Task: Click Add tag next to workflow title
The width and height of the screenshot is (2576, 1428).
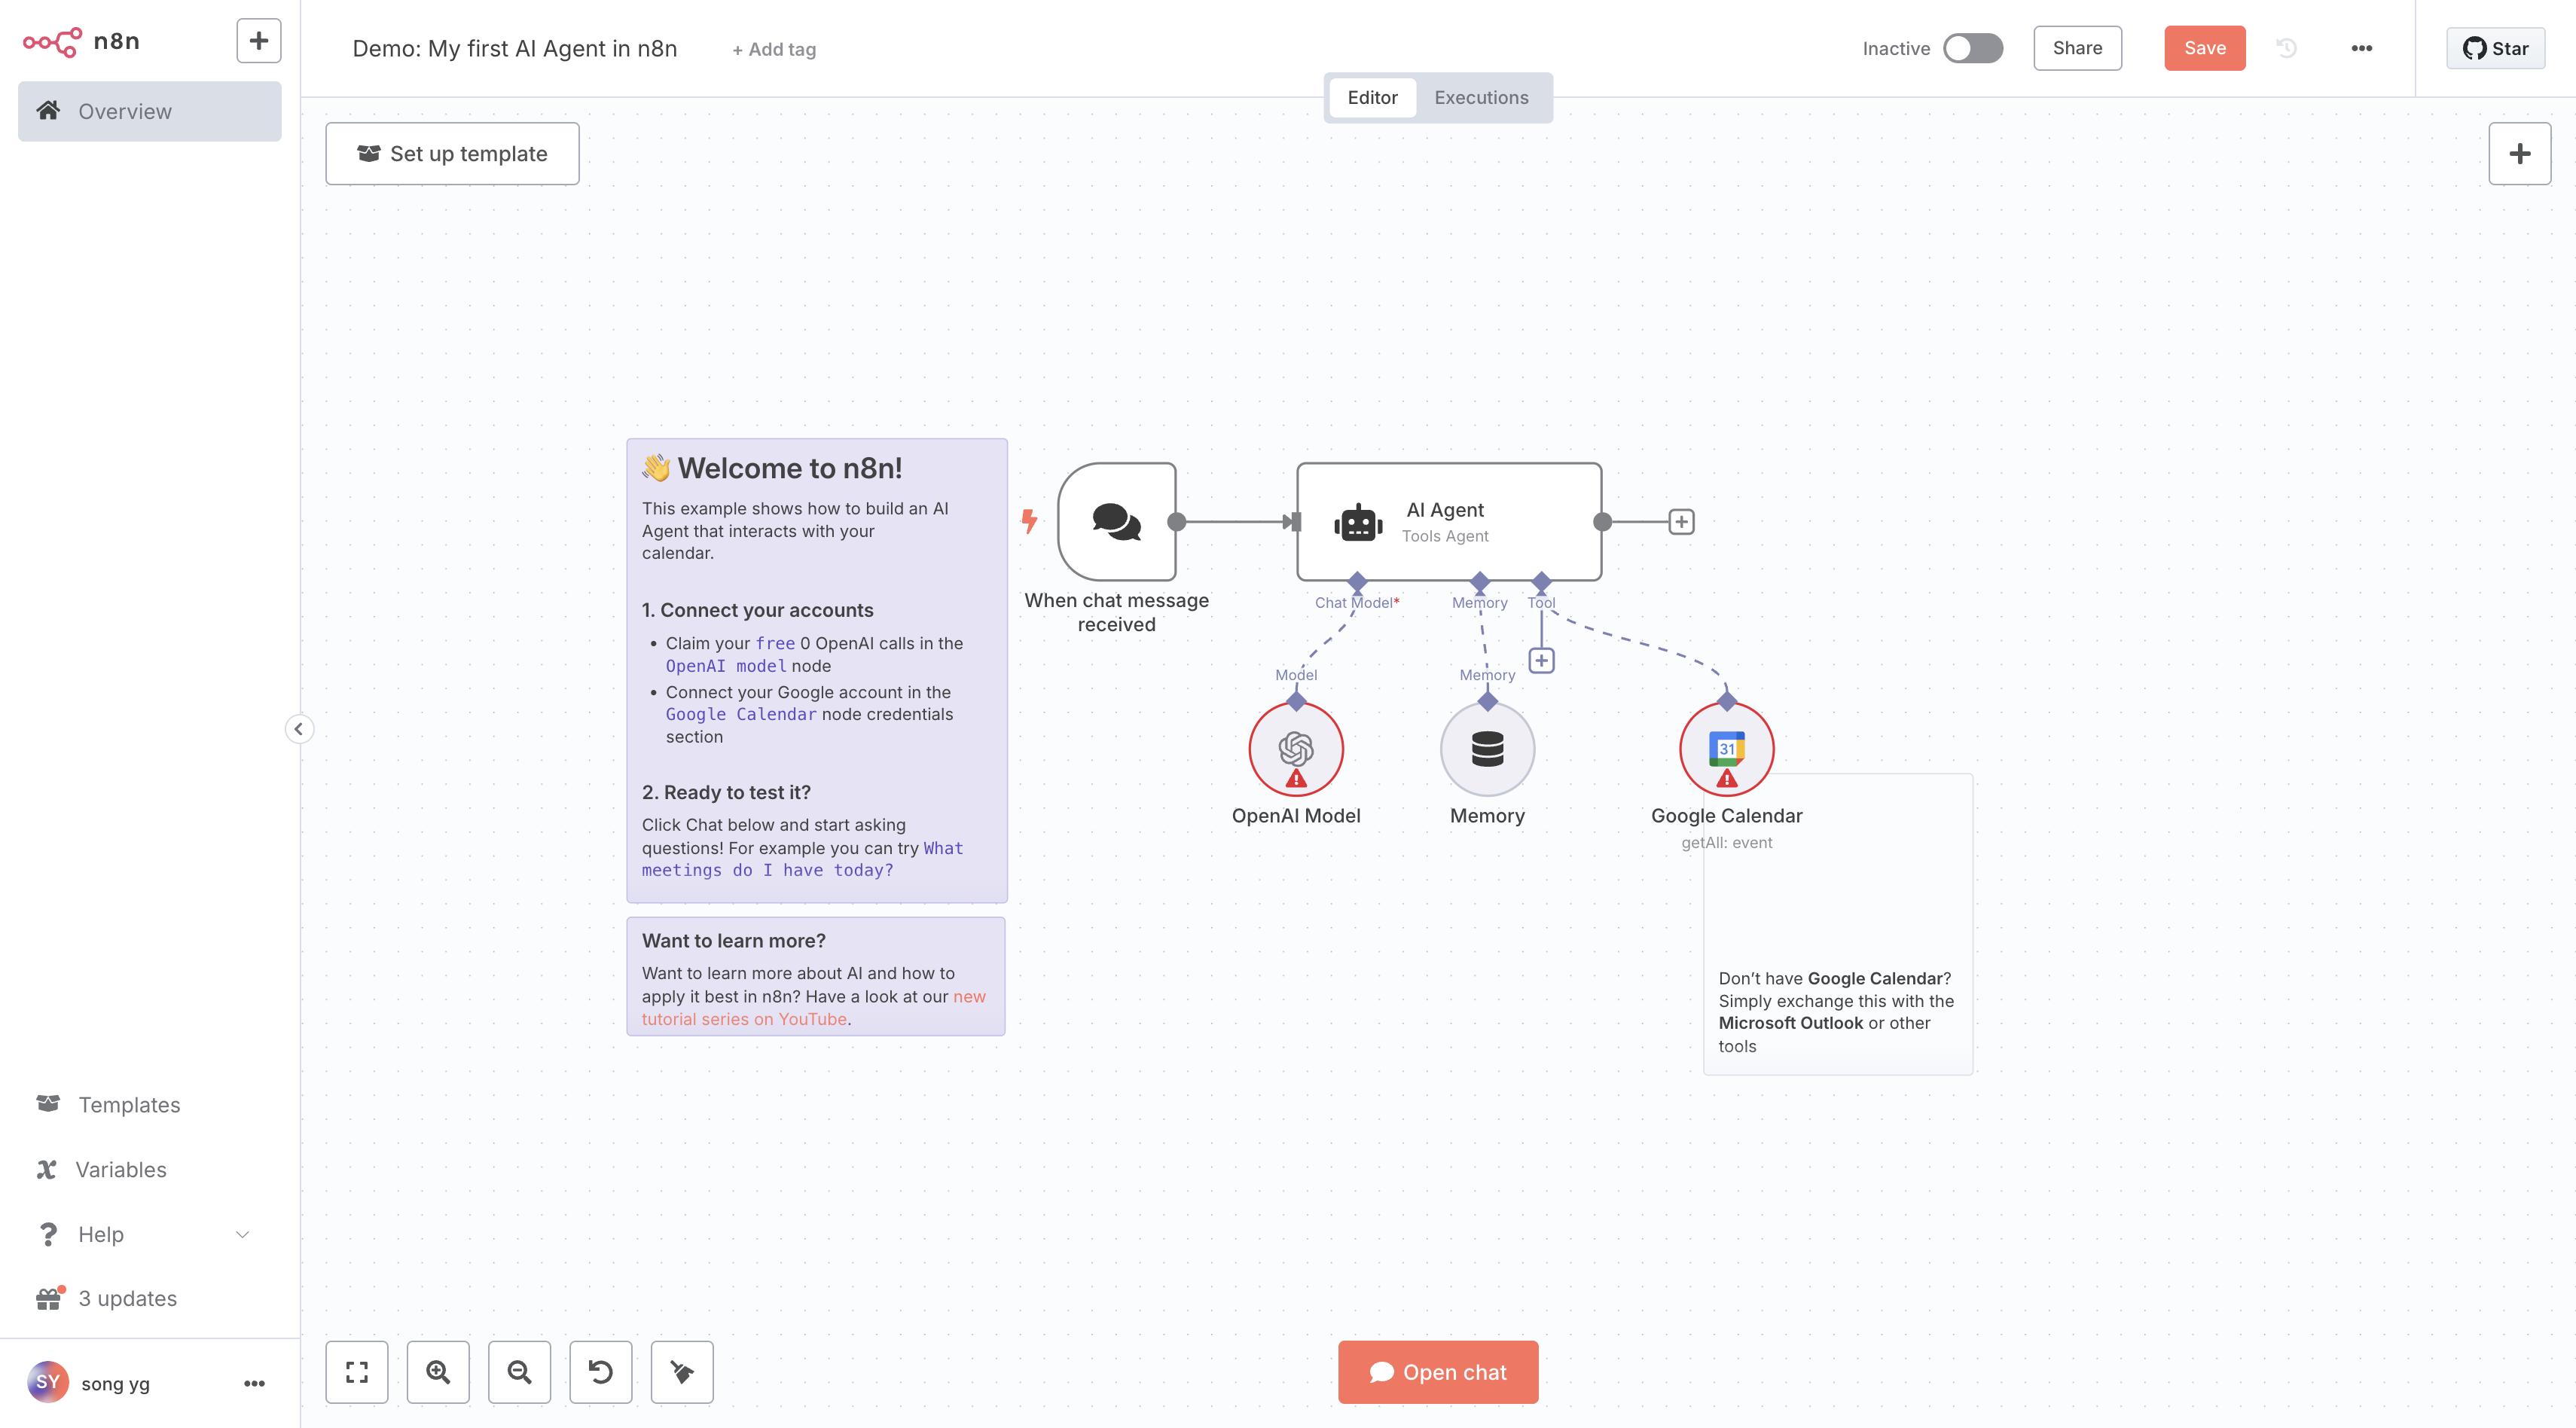Action: click(774, 49)
